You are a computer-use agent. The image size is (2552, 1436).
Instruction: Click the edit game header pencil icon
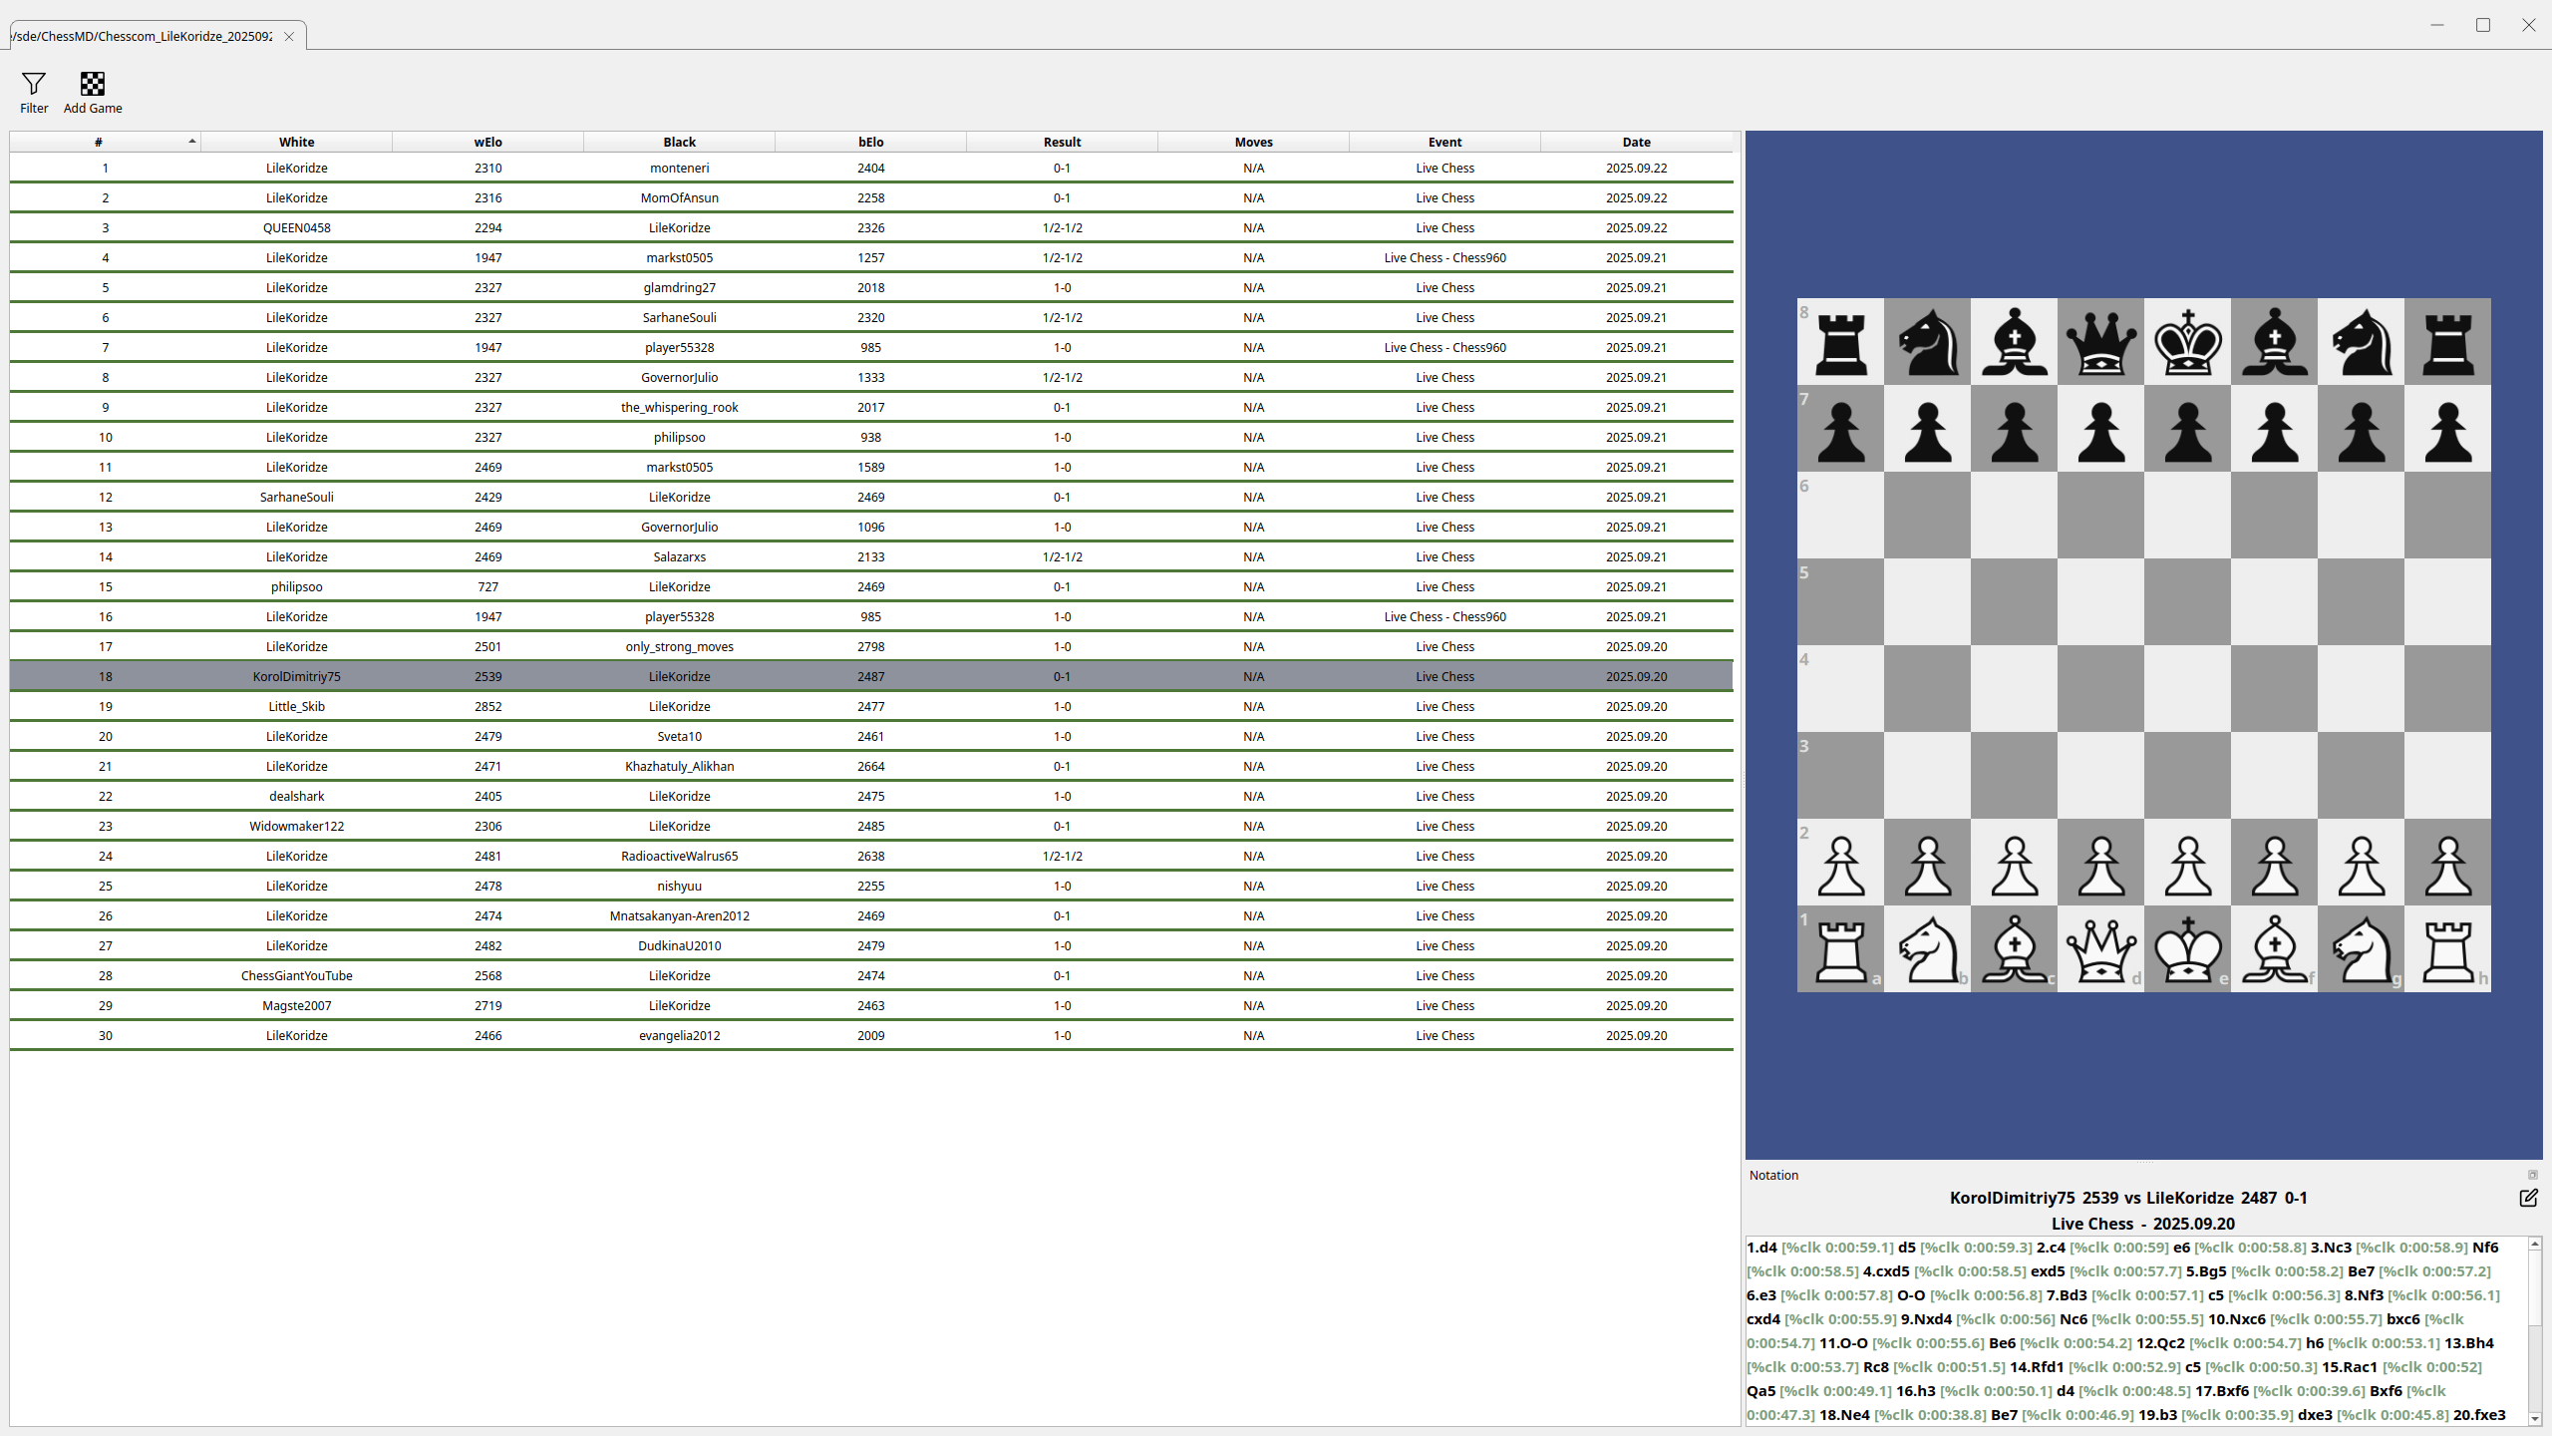click(x=2528, y=1198)
